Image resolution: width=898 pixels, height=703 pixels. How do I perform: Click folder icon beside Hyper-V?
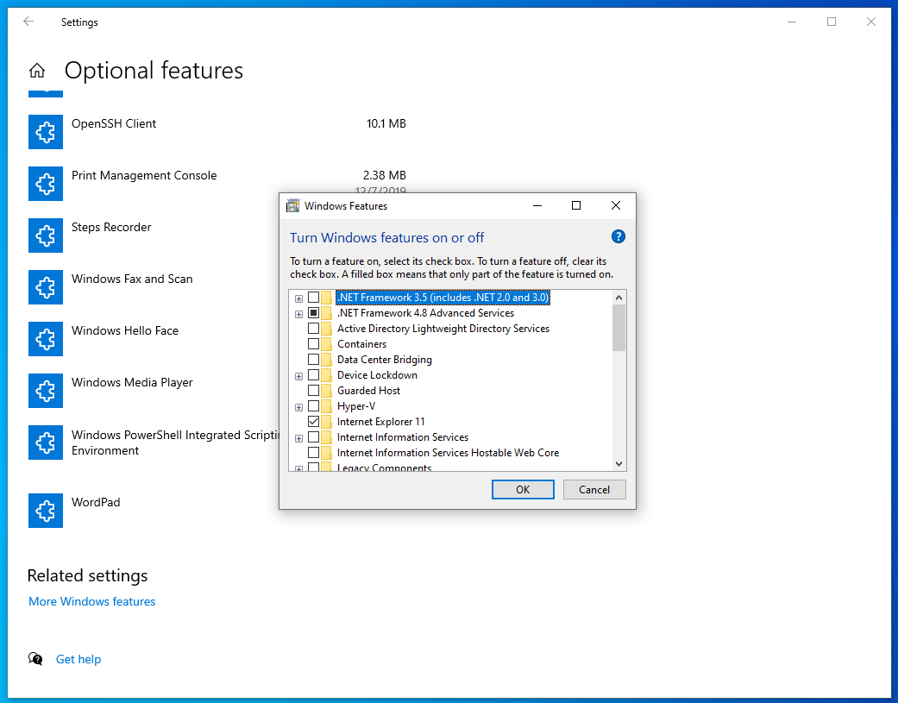(x=326, y=406)
